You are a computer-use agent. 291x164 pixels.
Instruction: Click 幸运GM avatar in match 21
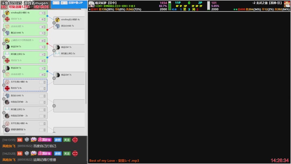pos(7,68)
